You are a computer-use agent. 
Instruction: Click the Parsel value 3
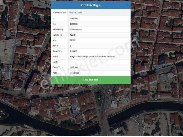pos(71,46)
